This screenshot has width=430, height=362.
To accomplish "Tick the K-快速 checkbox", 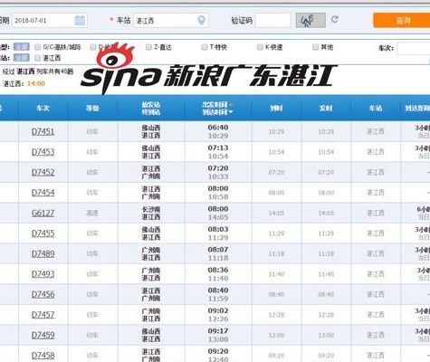I will 260,47.
